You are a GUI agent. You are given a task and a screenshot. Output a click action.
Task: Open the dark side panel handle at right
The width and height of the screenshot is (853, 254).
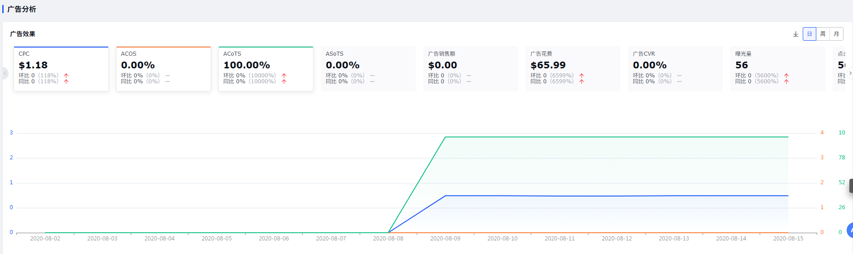(x=851, y=186)
